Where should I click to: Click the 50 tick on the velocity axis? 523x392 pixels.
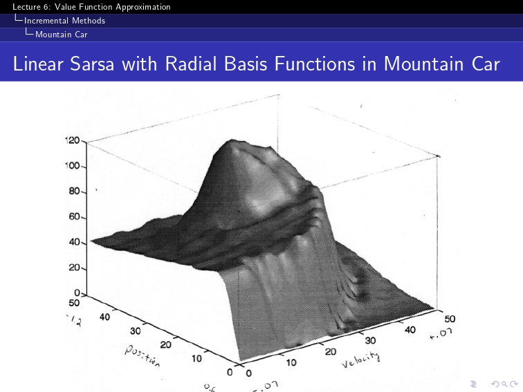pos(450,319)
